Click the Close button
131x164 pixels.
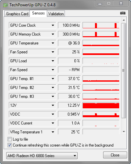[x=115, y=155]
